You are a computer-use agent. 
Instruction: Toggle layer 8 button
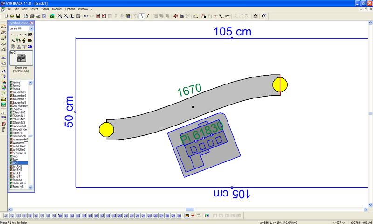(x=48, y=216)
